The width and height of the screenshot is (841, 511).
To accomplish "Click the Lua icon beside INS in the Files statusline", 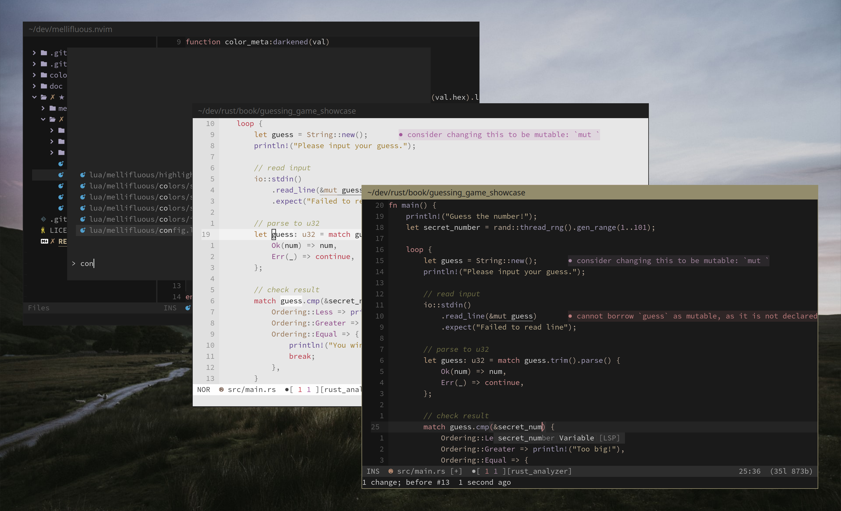I will [x=188, y=307].
